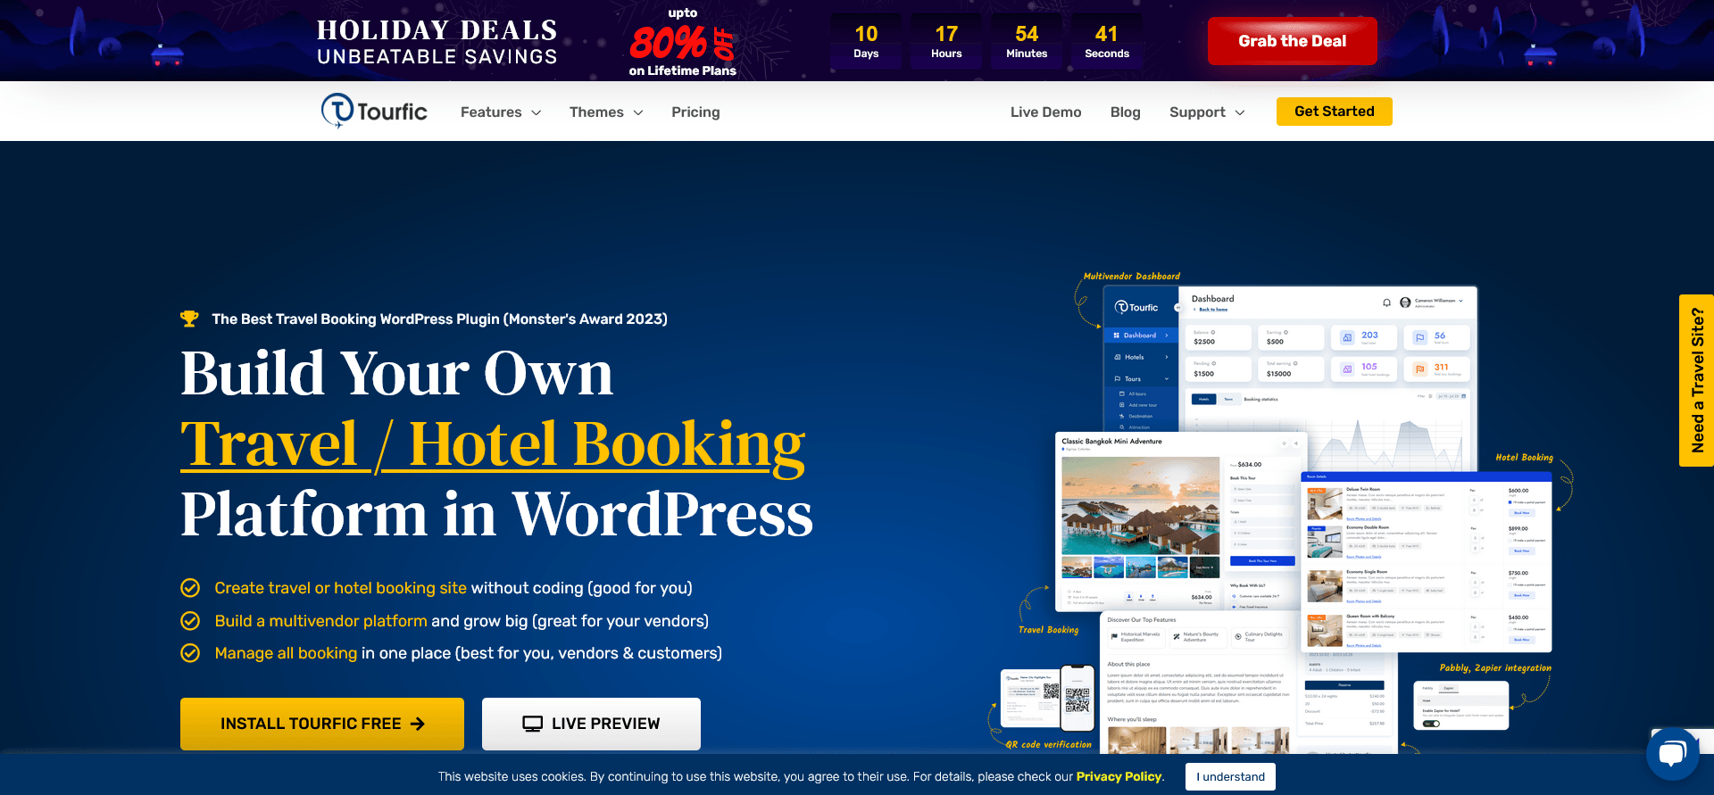
Task: Click the Seconds countdown box
Action: [x=1107, y=41]
